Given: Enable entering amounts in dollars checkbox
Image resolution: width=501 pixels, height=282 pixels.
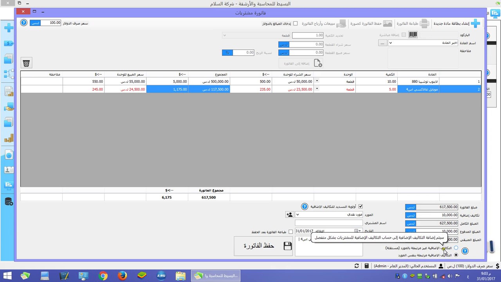Looking at the screenshot, I should 296,23.
